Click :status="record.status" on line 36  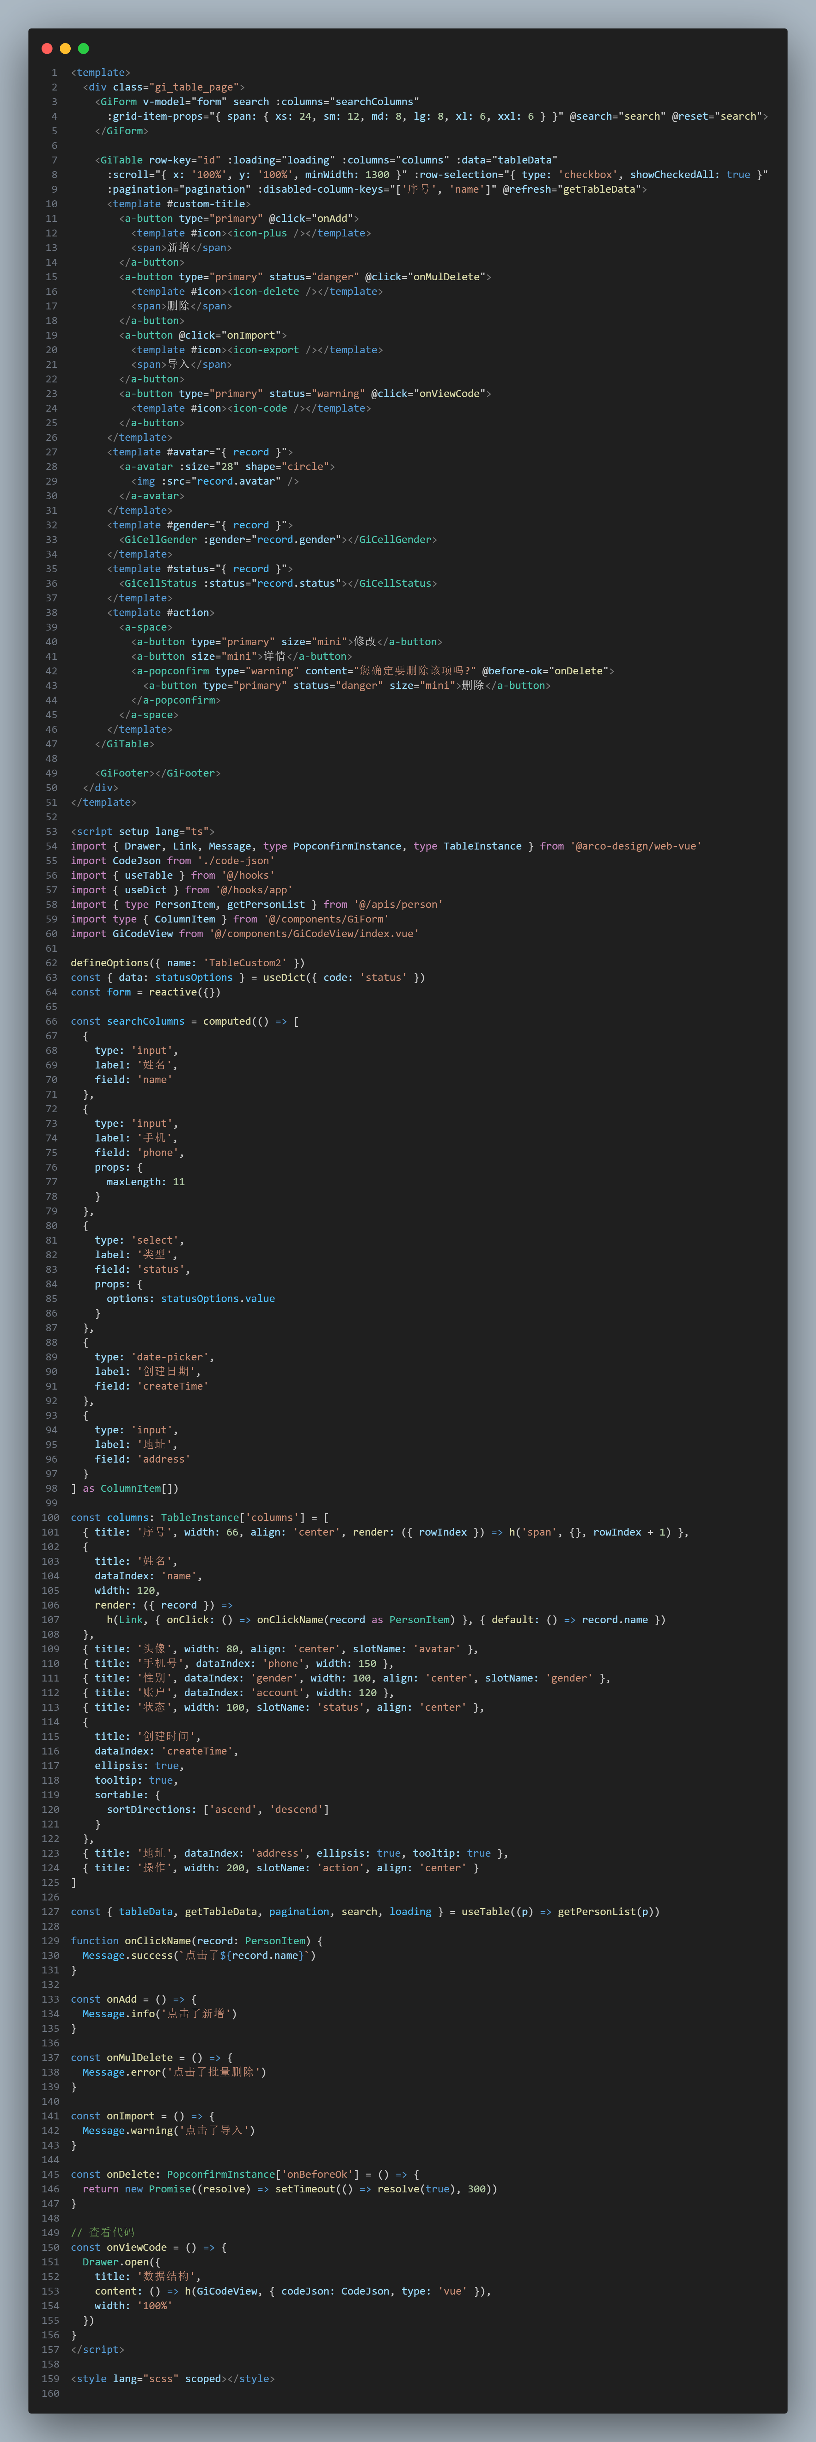click(272, 583)
